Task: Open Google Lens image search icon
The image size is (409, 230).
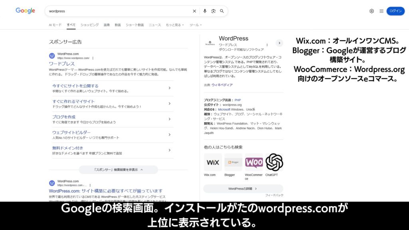Action: pyautogui.click(x=213, y=11)
